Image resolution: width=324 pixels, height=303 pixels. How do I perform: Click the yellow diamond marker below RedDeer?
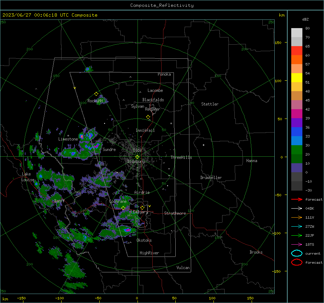[x=148, y=117]
